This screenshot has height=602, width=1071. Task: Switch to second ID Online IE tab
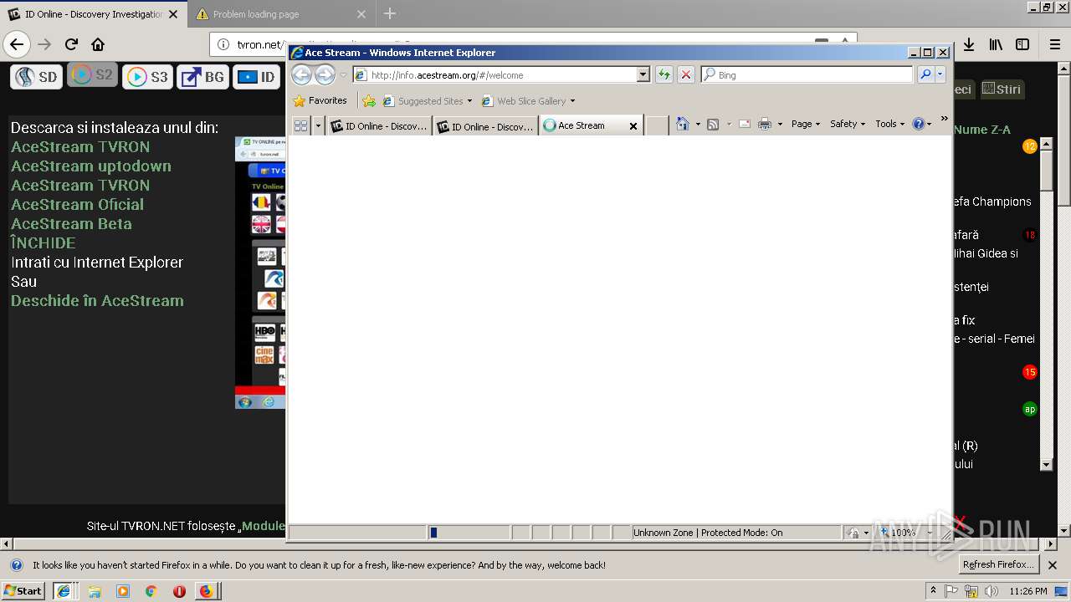(485, 126)
